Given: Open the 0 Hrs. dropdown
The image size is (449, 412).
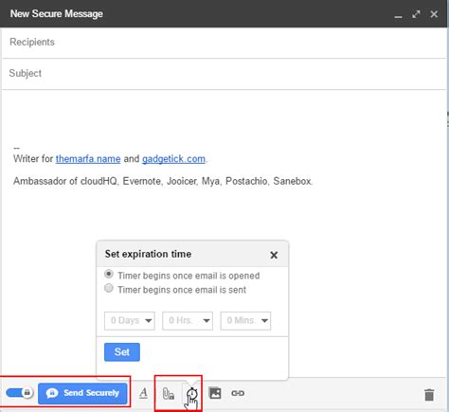Looking at the screenshot, I should point(188,321).
